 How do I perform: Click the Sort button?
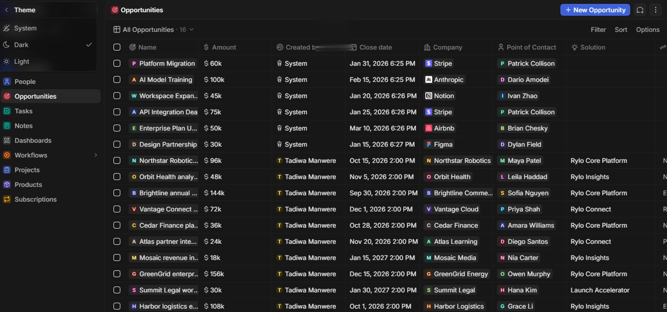click(x=621, y=30)
